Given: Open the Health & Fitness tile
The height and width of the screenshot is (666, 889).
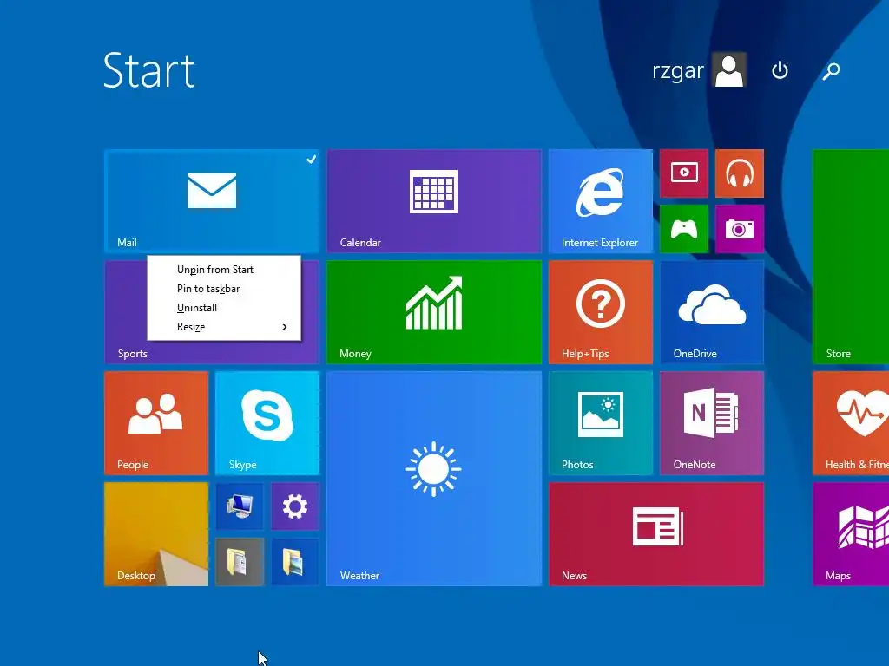Looking at the screenshot, I should pyautogui.click(x=851, y=423).
